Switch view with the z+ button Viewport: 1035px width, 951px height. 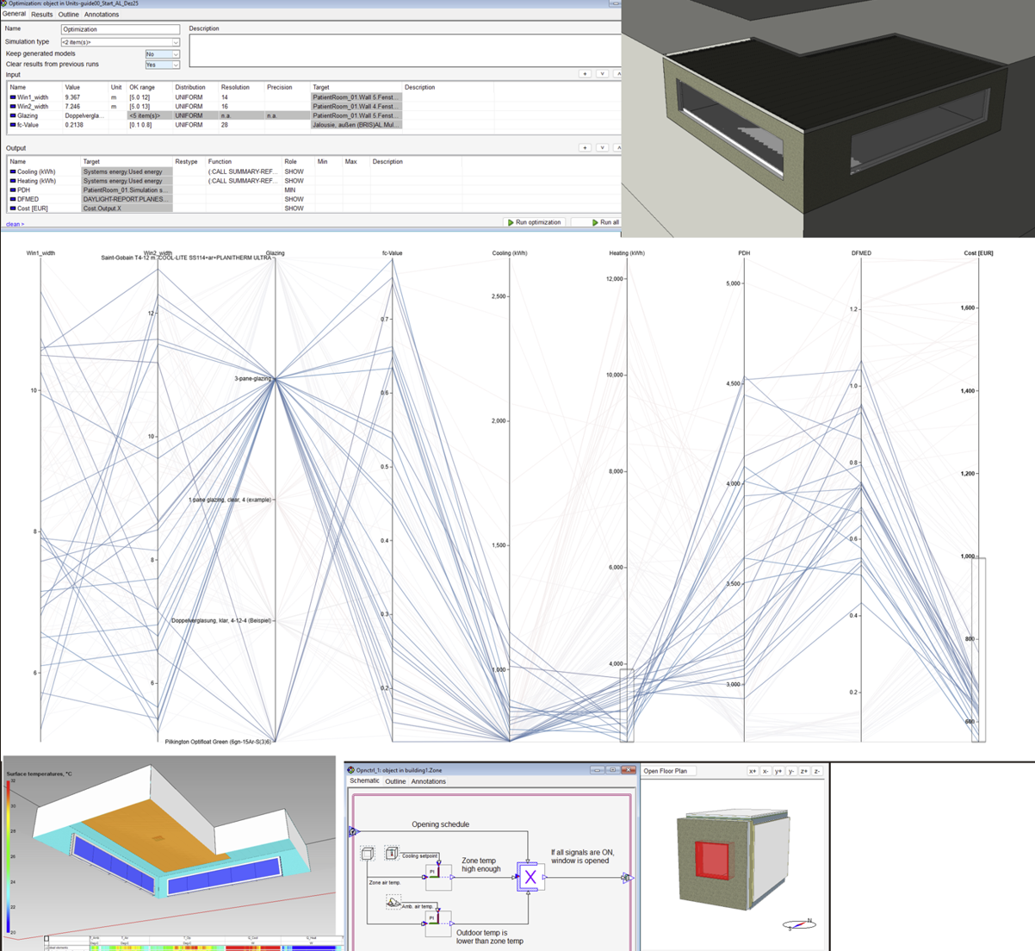804,771
